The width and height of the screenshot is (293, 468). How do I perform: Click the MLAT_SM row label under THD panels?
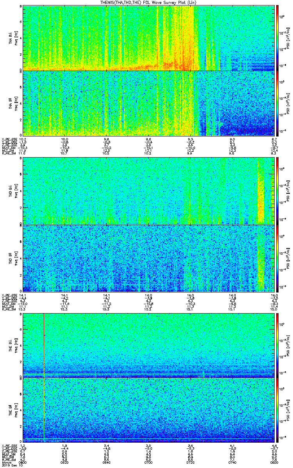pyautogui.click(x=8, y=304)
